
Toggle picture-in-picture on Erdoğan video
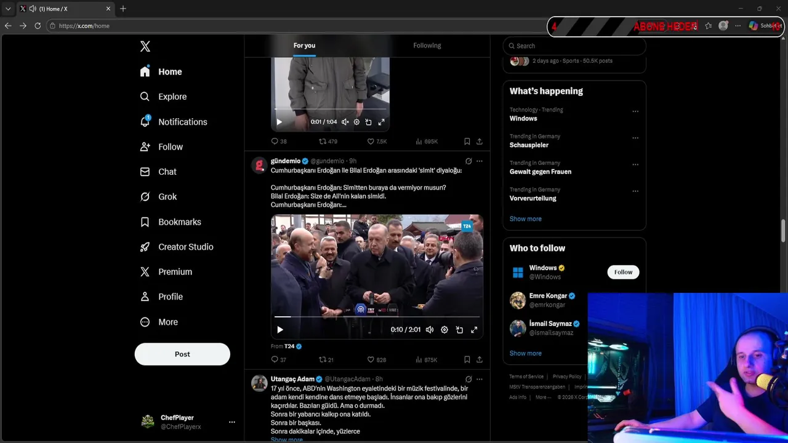(x=459, y=330)
